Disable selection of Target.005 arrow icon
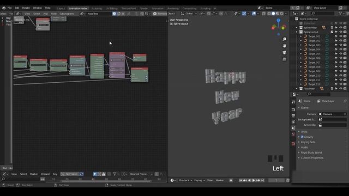Image resolution: width=349 pixels, height=196 pixels. (336, 54)
